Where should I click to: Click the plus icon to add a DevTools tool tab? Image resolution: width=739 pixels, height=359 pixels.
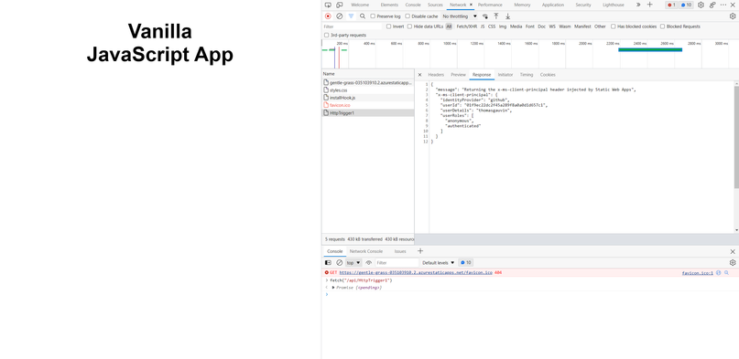pos(649,5)
